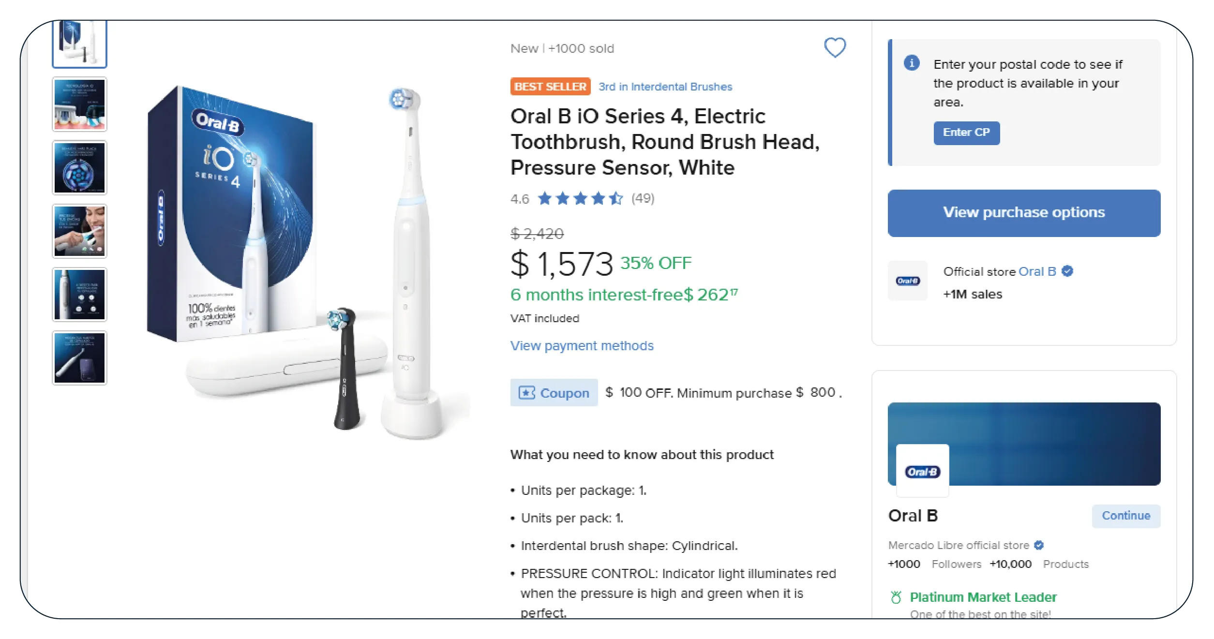
Task: Click Oral-B logo in official store row
Action: 907,281
